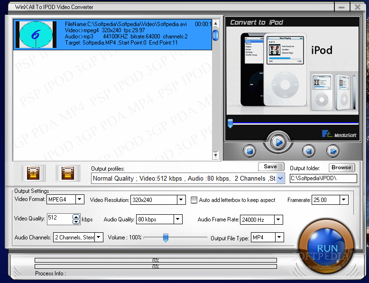369x283 pixels.
Task: Open the Output profiles dropdown
Action: point(280,178)
